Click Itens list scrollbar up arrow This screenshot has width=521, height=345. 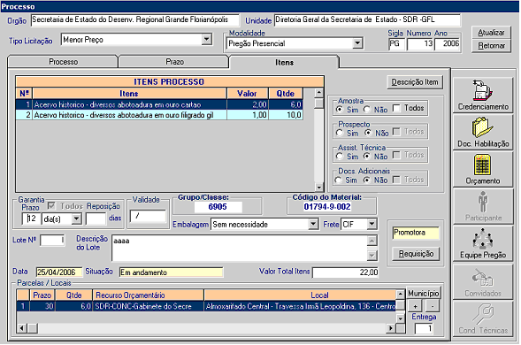pyautogui.click(x=318, y=93)
